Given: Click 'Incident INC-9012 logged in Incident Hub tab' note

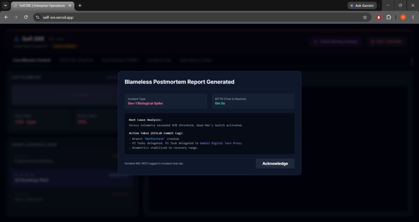Looking at the screenshot, I should (x=154, y=163).
